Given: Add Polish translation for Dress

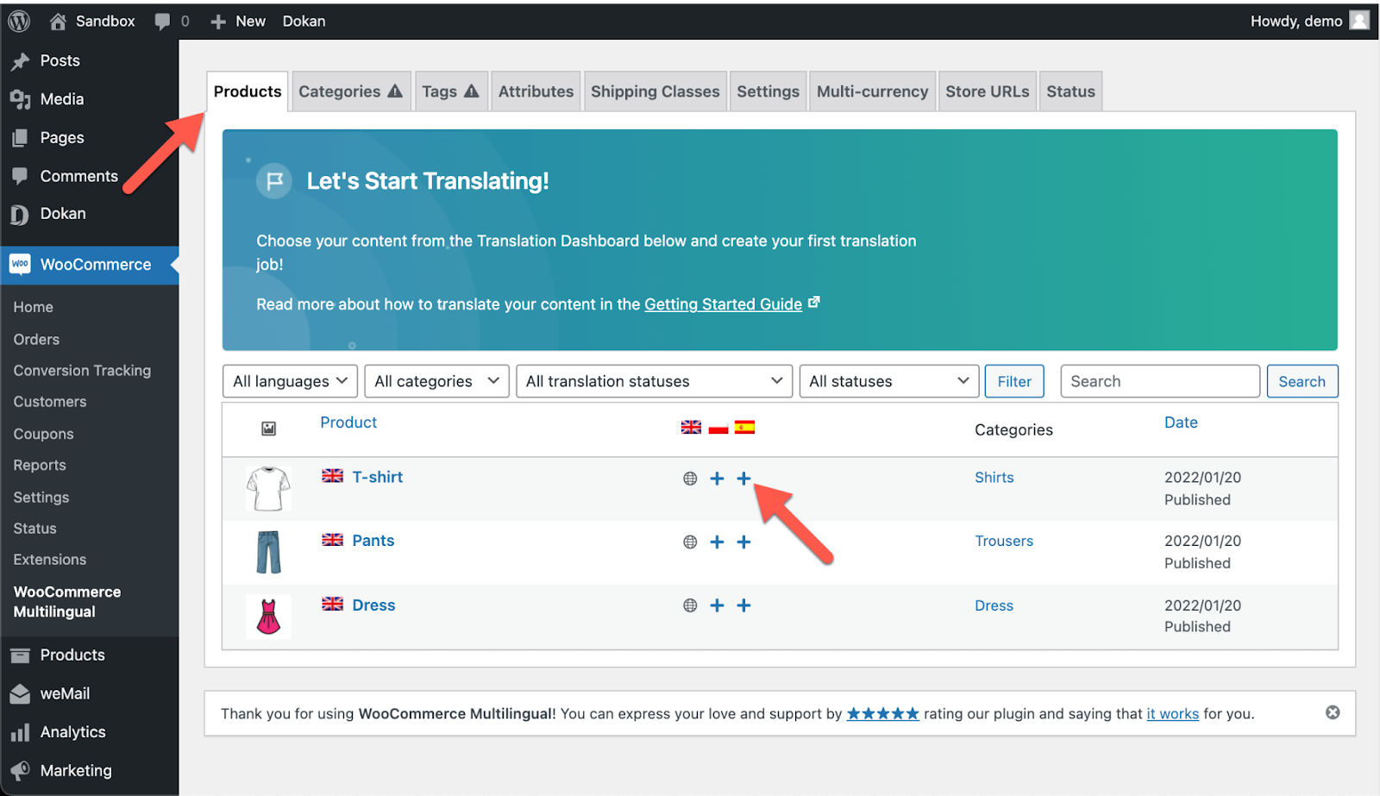Looking at the screenshot, I should point(717,605).
